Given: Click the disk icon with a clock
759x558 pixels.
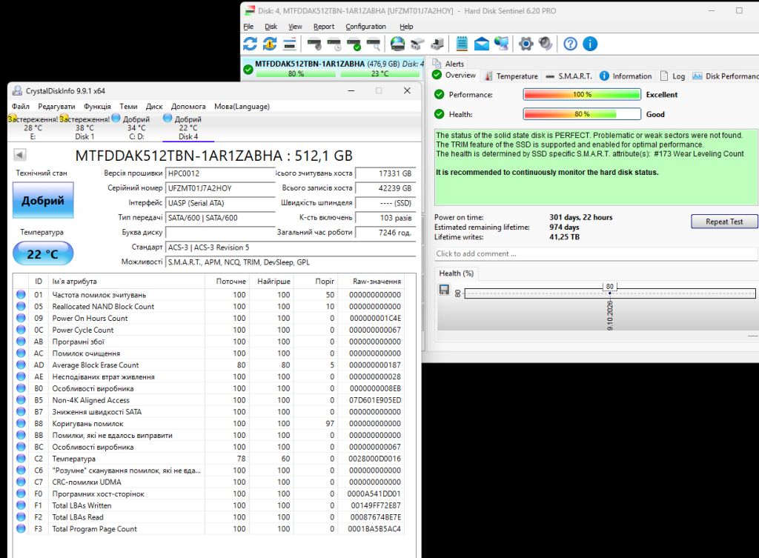Looking at the screenshot, I should coord(334,44).
